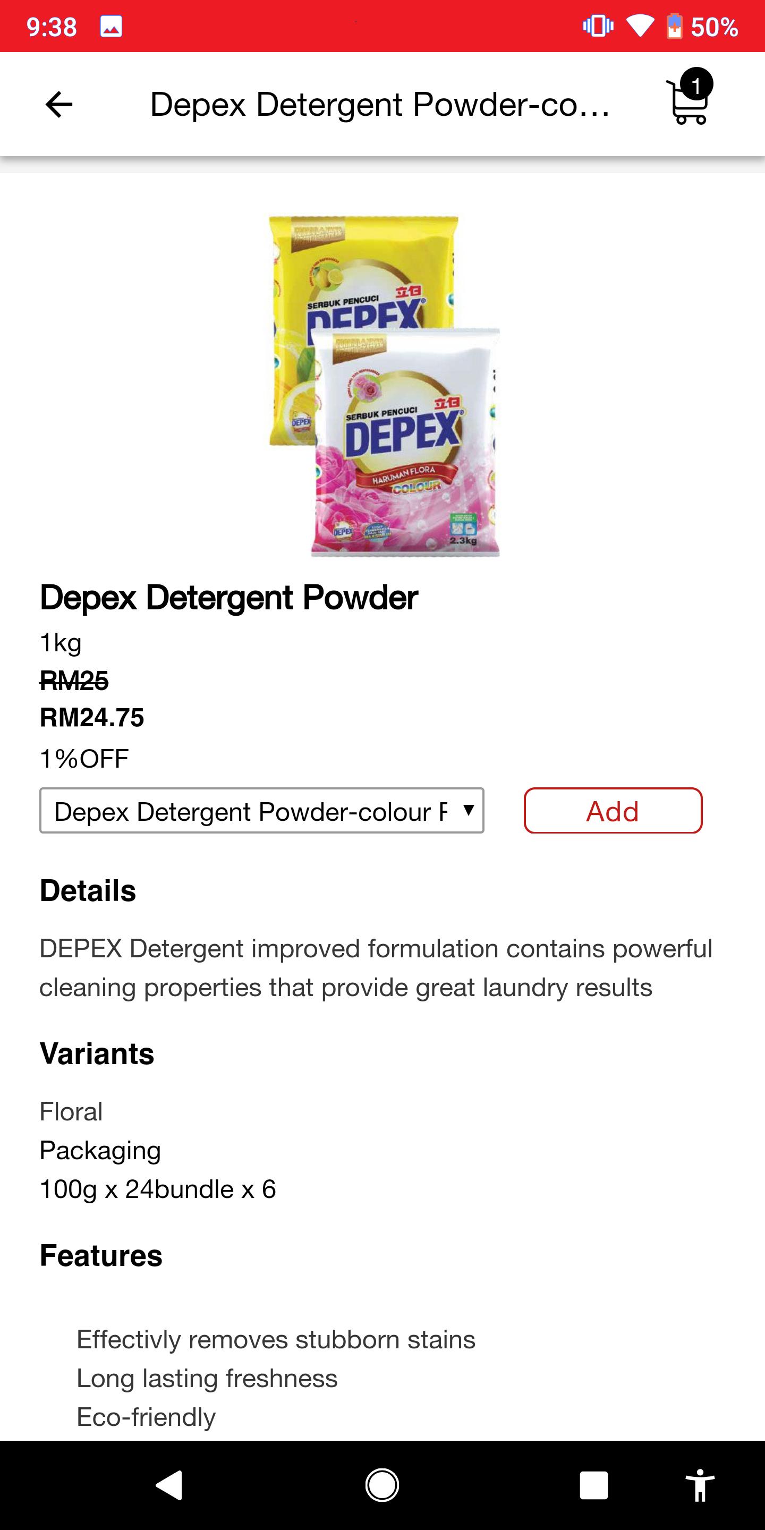This screenshot has width=765, height=1530.
Task: Tap Android back navigation button
Action: click(x=169, y=1485)
